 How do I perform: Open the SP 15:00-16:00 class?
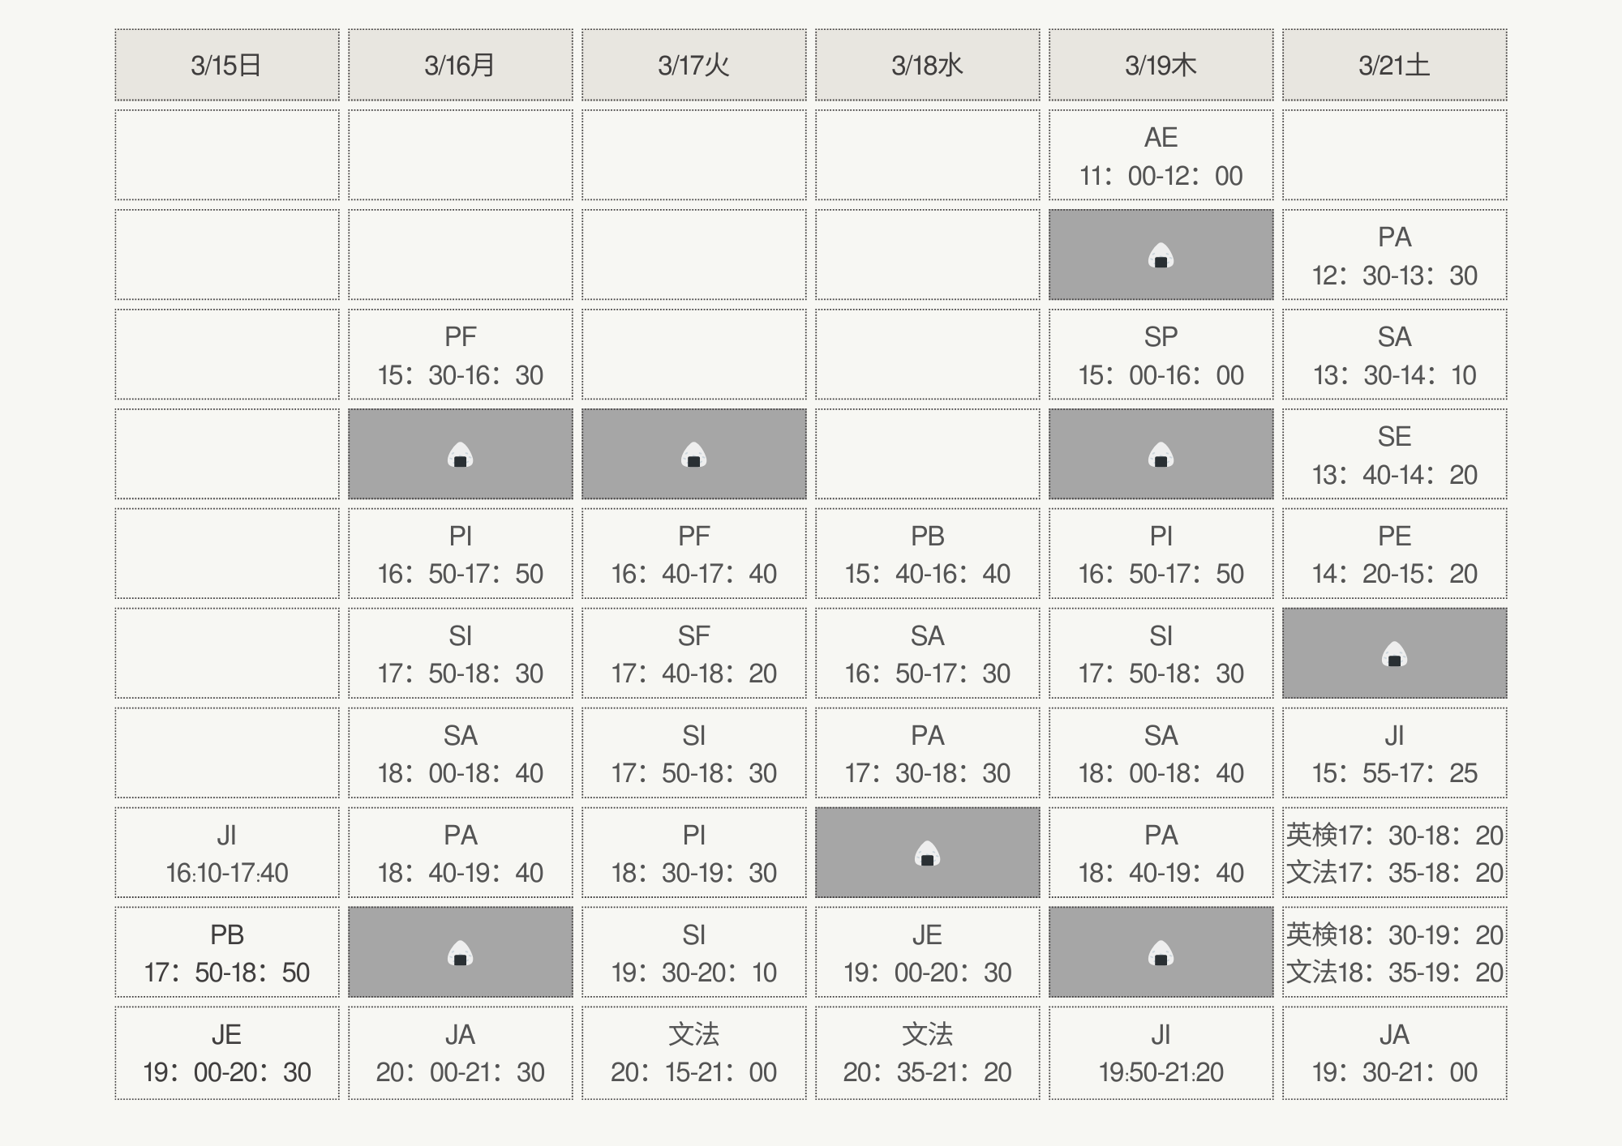1161,355
